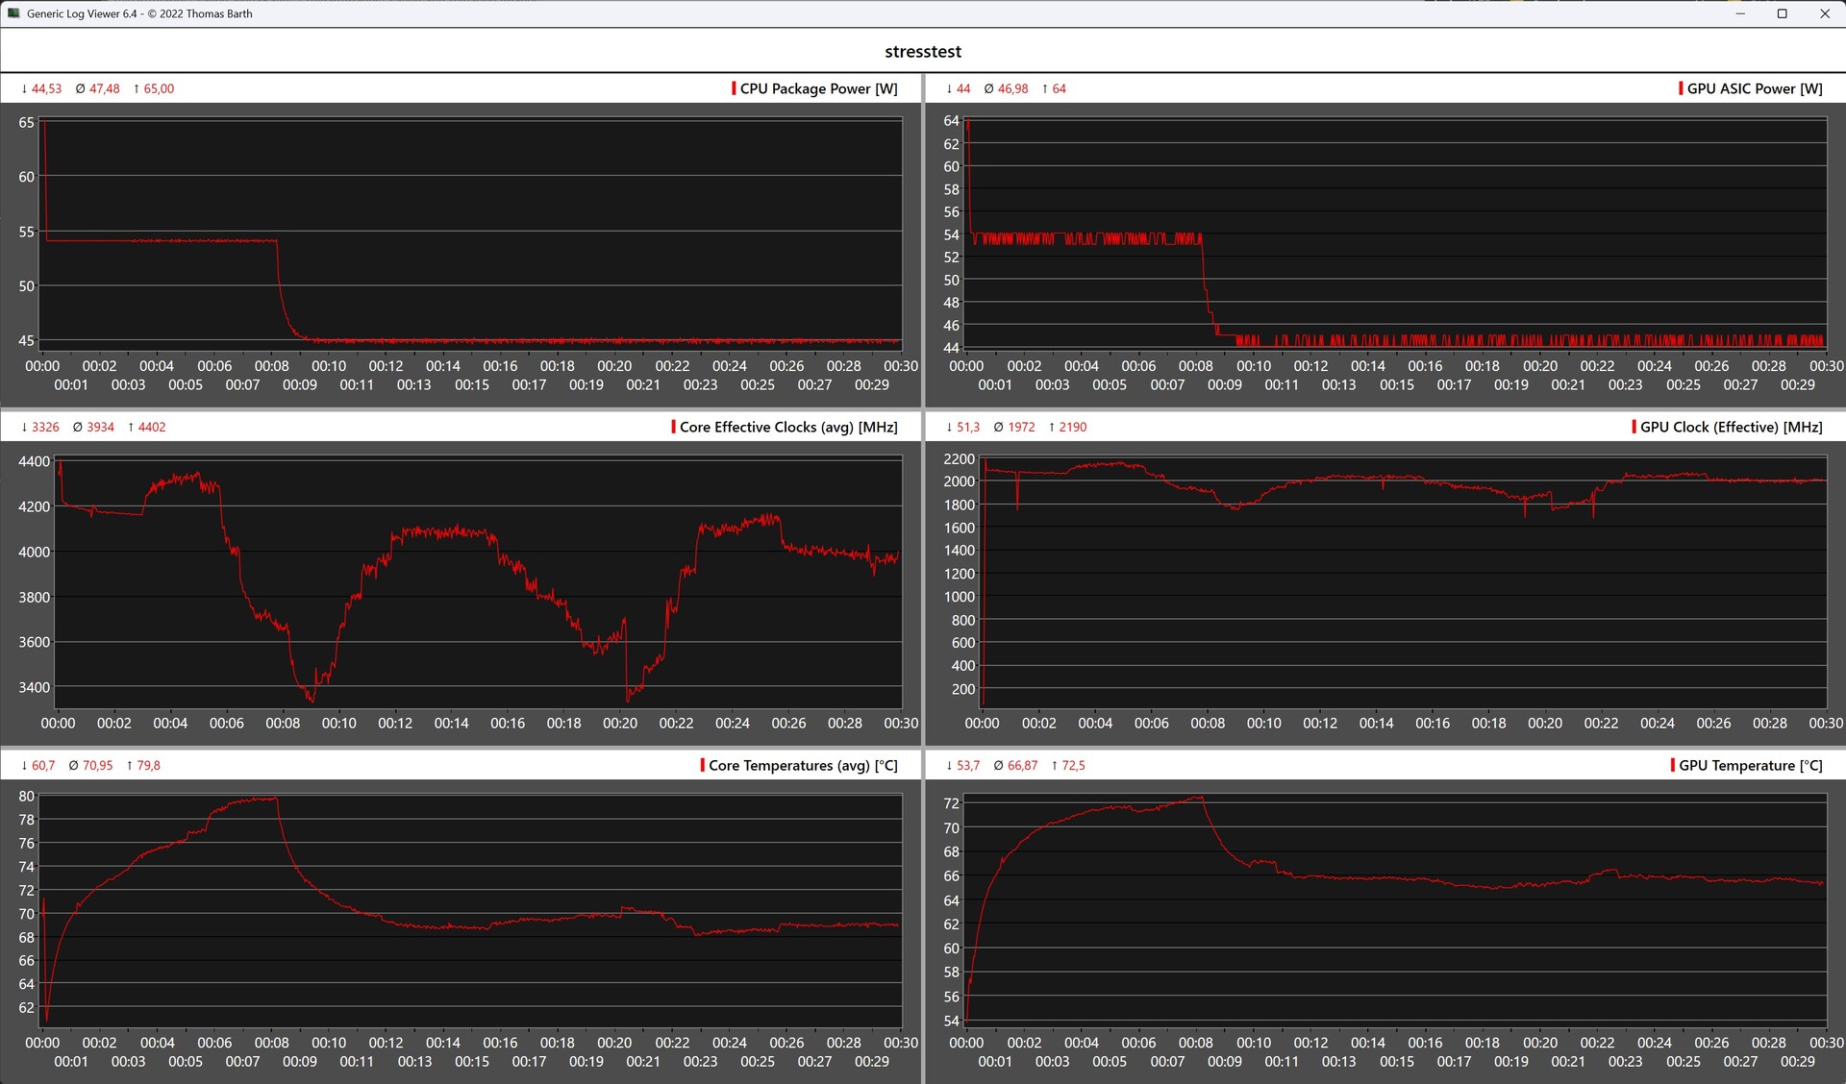This screenshot has width=1846, height=1084.
Task: Click the Generic Log Viewer app icon
Action: [x=13, y=13]
